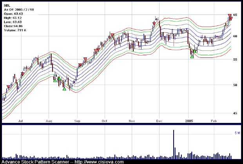Click the 65 price axis label
Image resolution: width=243 pixels, height=164 pixels.
(235, 15)
